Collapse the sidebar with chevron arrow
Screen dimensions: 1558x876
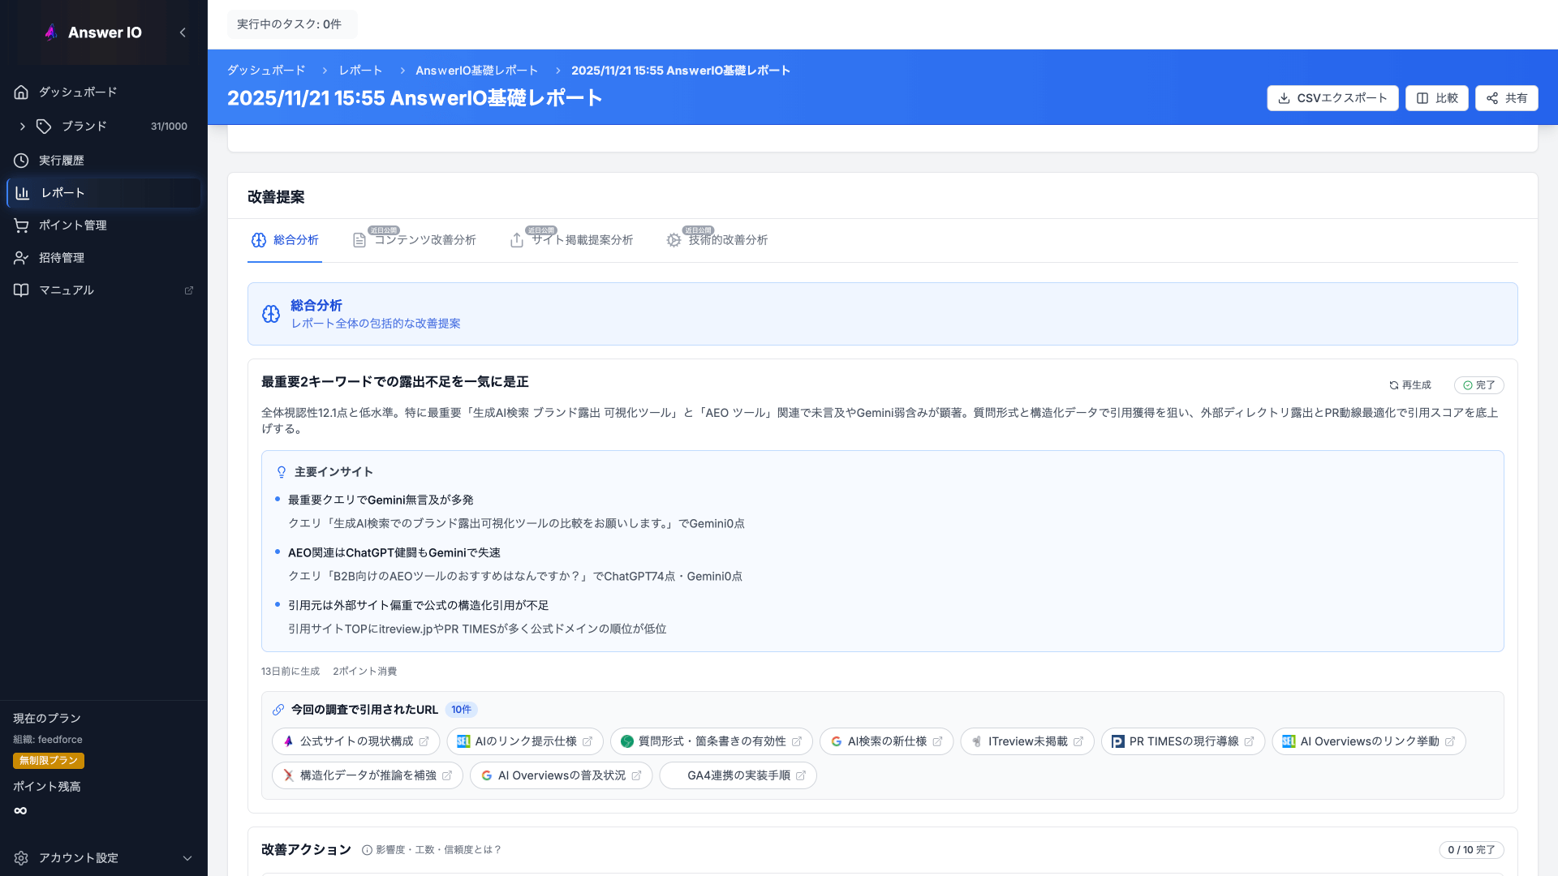point(183,32)
